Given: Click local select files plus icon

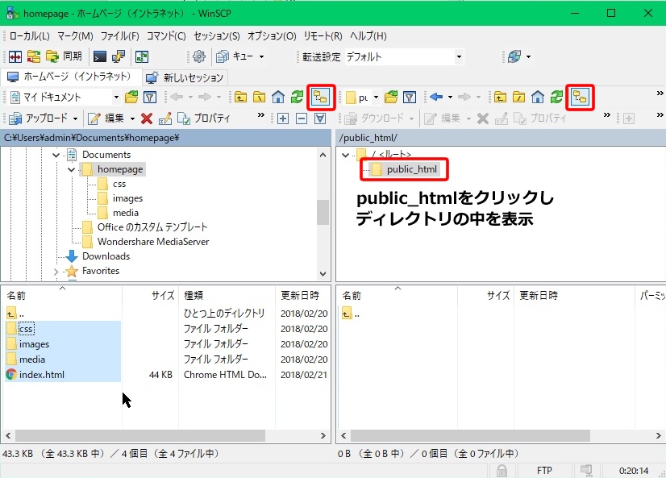Looking at the screenshot, I should click(x=283, y=118).
